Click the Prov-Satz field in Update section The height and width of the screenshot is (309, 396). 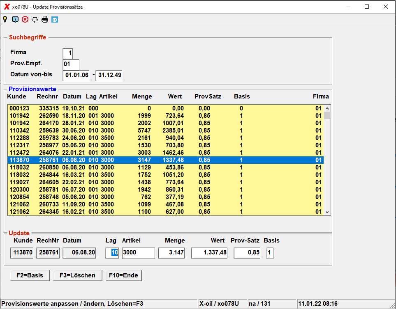point(247,253)
